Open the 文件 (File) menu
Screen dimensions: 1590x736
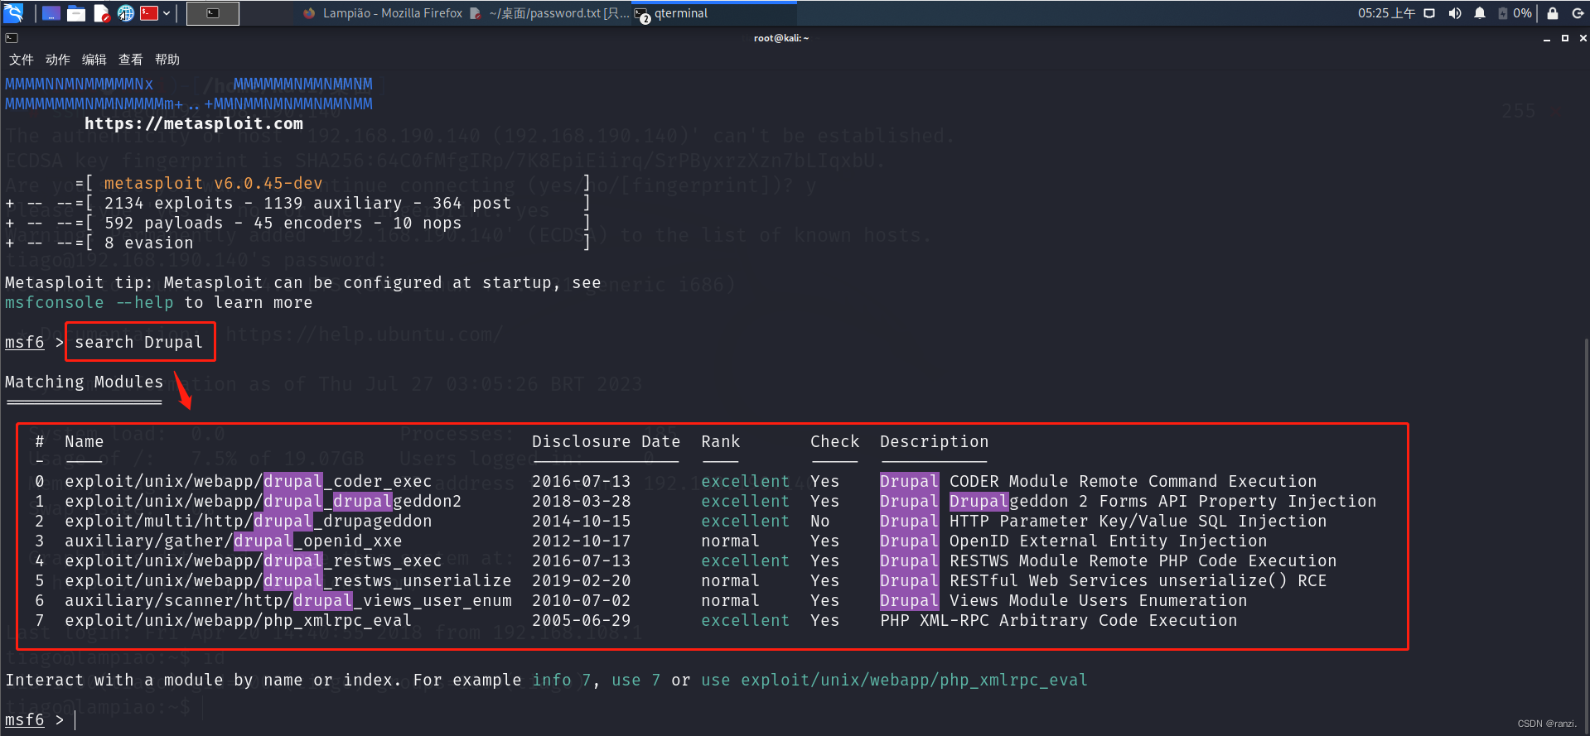coord(22,60)
